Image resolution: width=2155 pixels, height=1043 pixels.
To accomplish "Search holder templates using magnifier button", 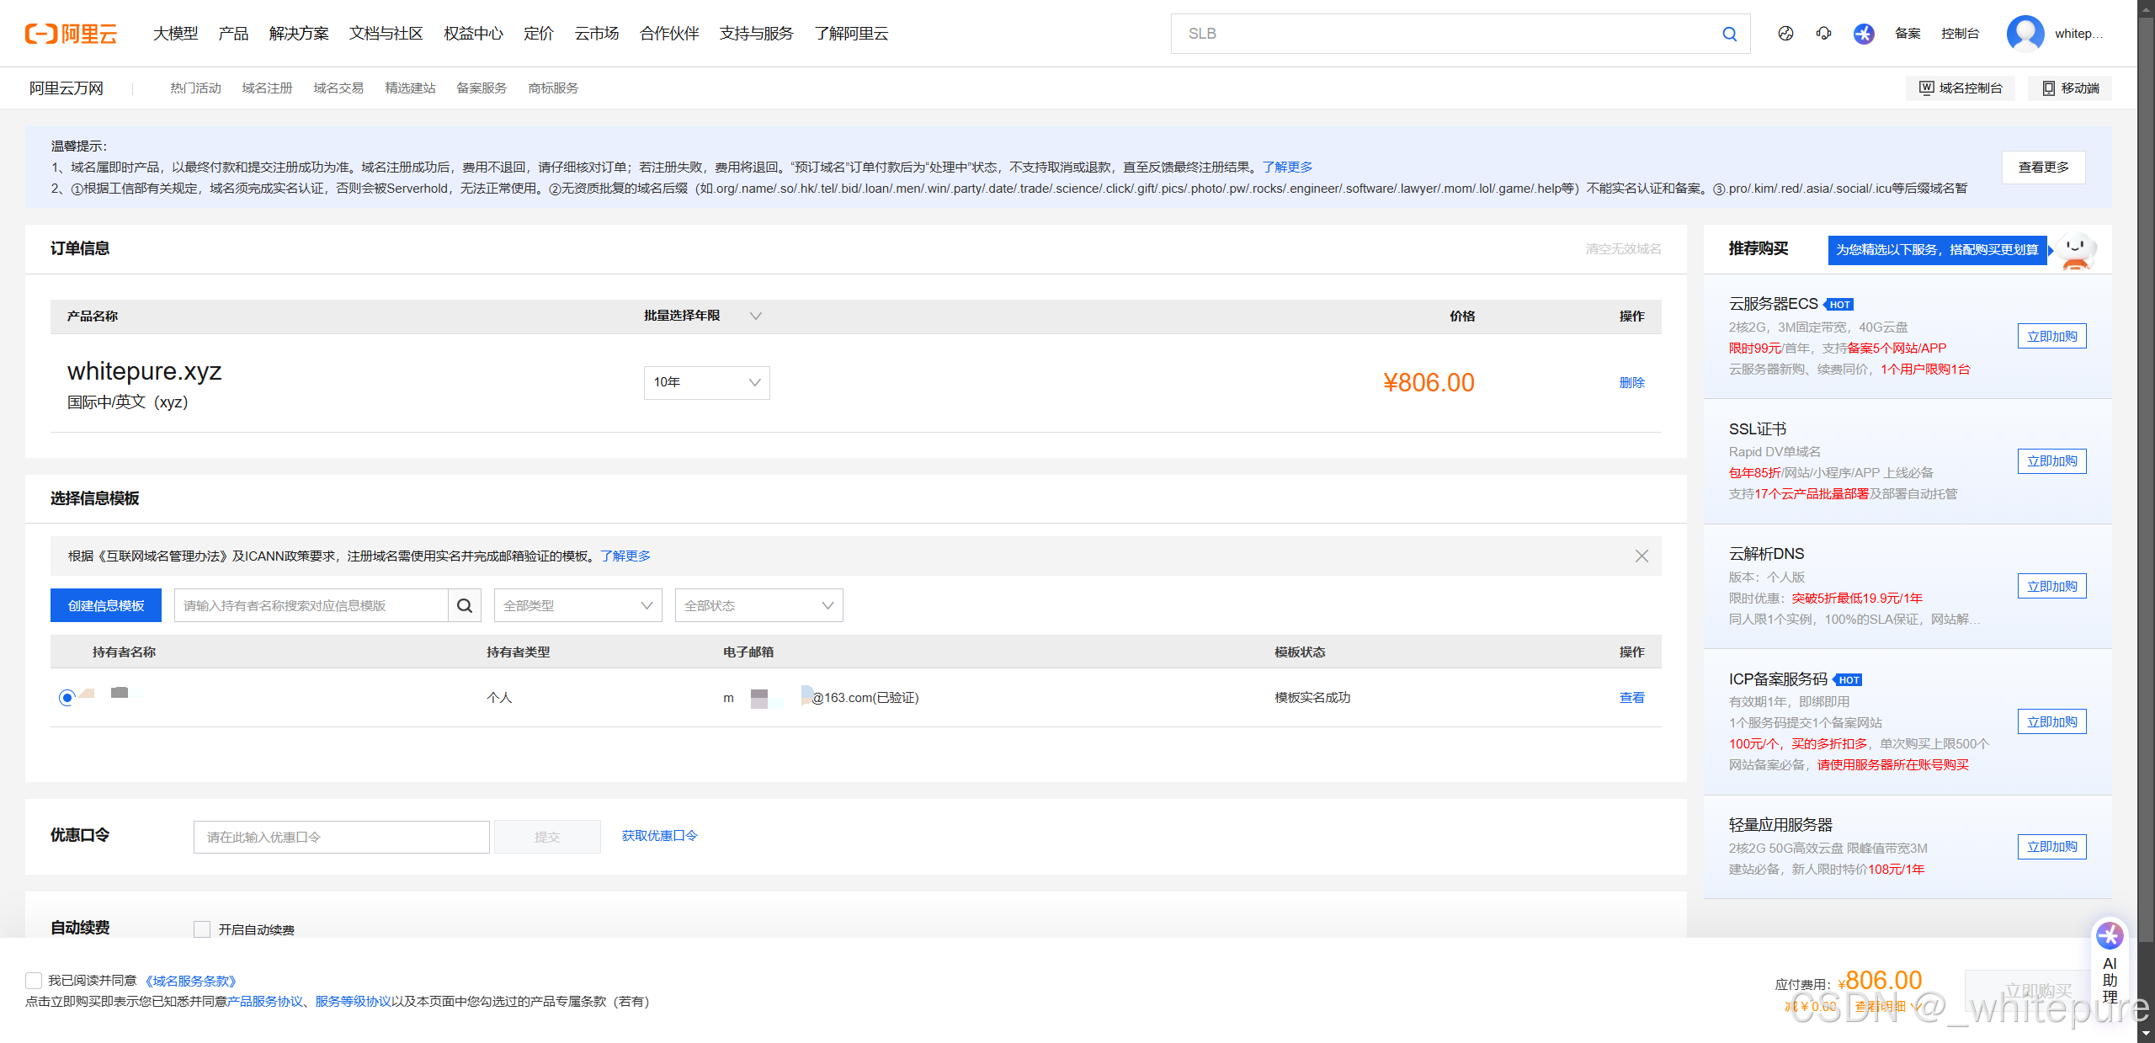I will tap(464, 605).
